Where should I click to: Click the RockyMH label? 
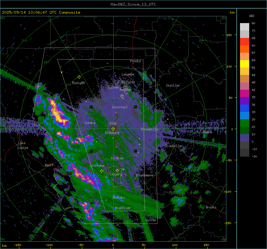click(x=78, y=83)
